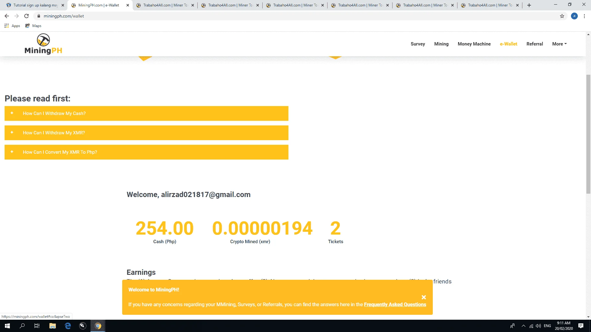Click the address bar URL field
591x332 pixels.
pos(295,16)
